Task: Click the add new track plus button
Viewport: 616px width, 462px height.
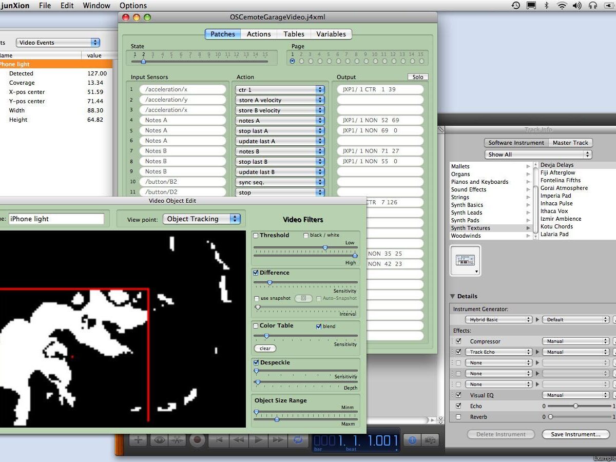Action: [x=137, y=440]
